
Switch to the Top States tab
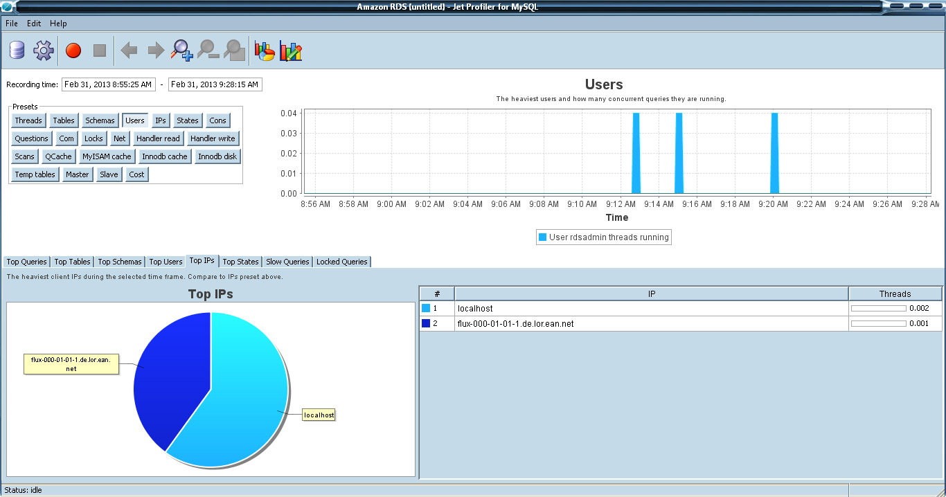coord(240,262)
